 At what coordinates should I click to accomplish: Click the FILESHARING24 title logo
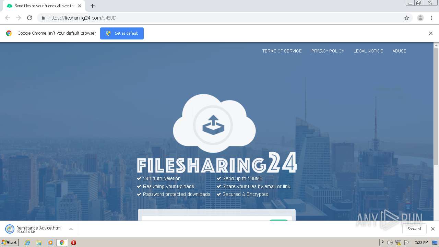[217, 163]
